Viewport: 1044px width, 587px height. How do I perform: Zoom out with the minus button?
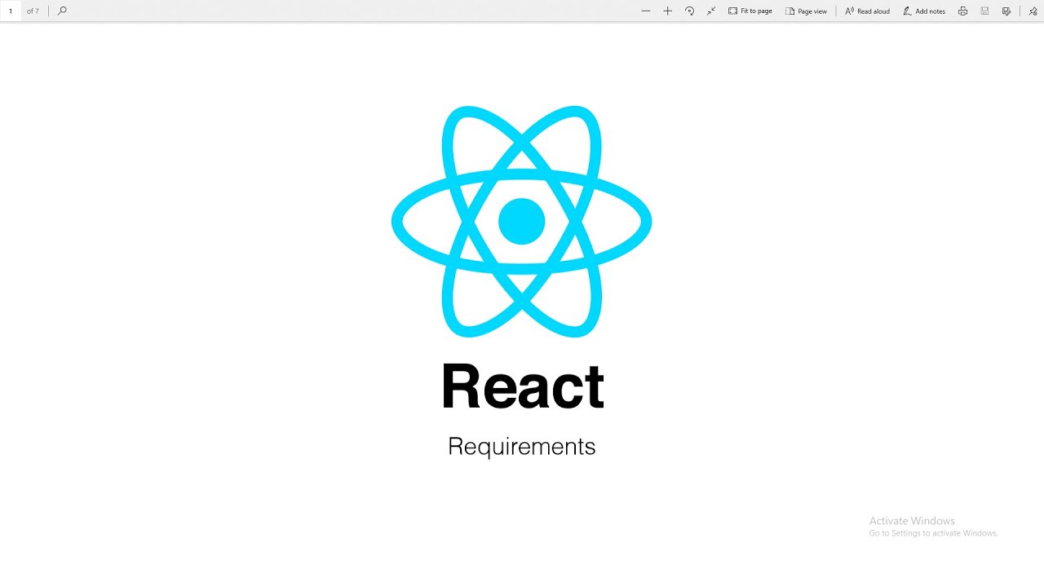(646, 11)
